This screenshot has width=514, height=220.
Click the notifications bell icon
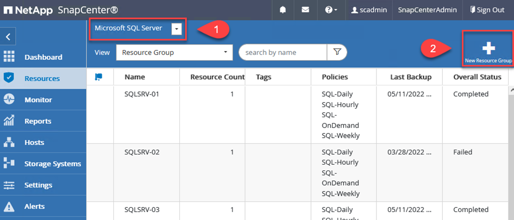pyautogui.click(x=283, y=9)
